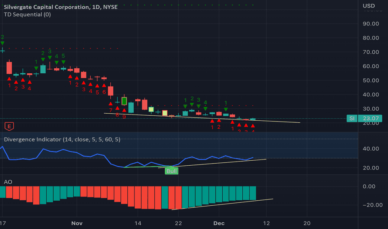
Task: Click the 14 date label on time axis
Action: coord(138,223)
